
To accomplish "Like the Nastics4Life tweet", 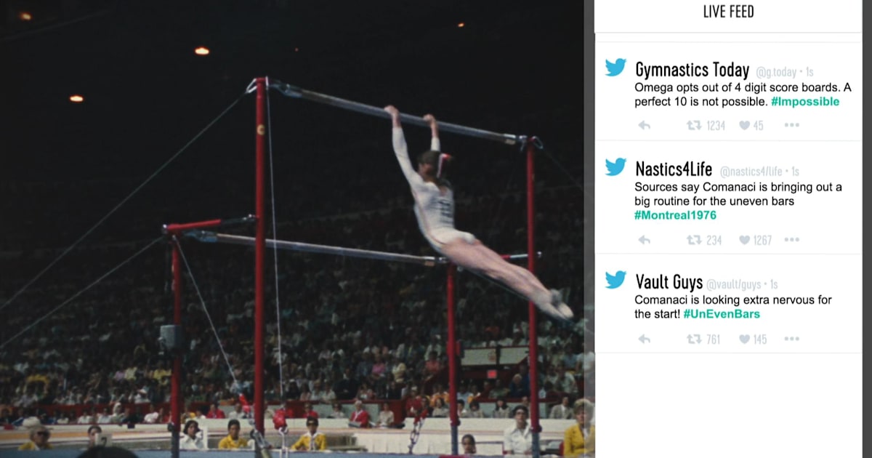I will (744, 240).
